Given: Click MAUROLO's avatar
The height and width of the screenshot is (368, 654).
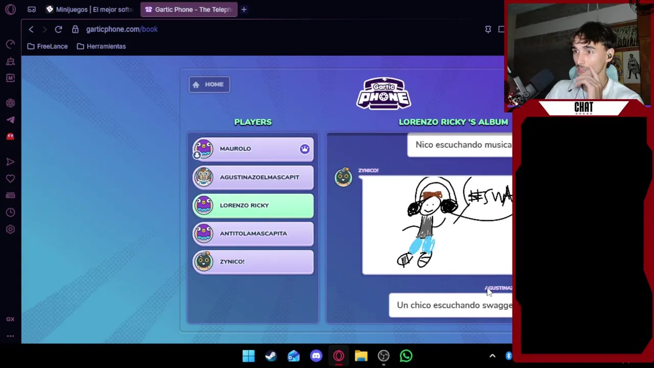Looking at the screenshot, I should (x=203, y=149).
